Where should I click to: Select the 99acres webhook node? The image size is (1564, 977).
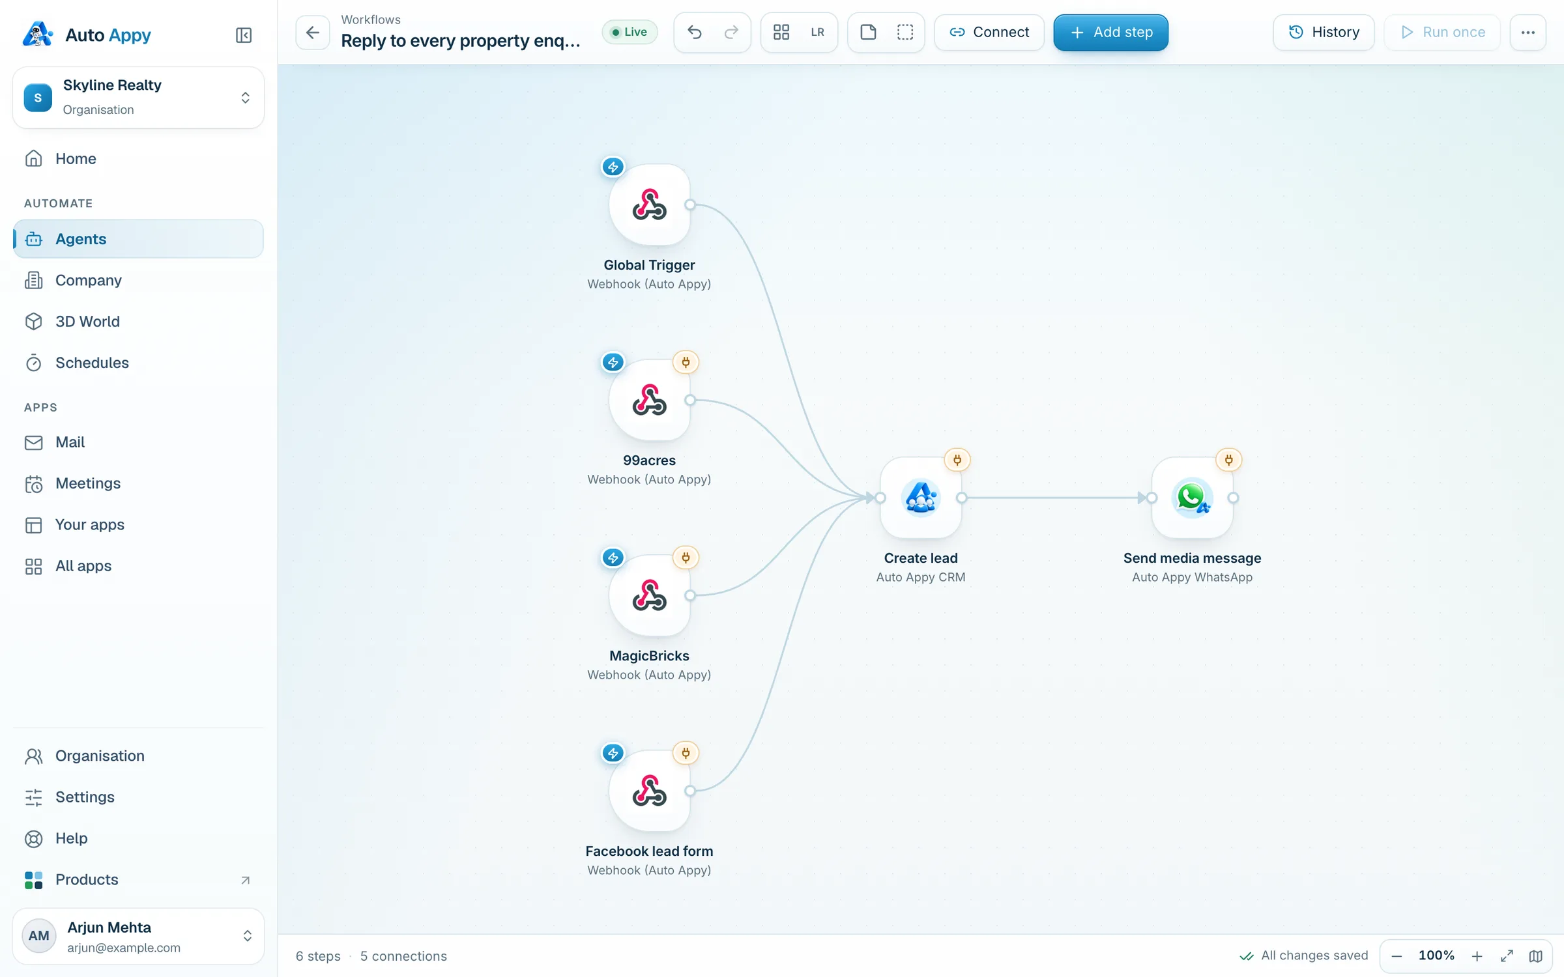(x=650, y=400)
